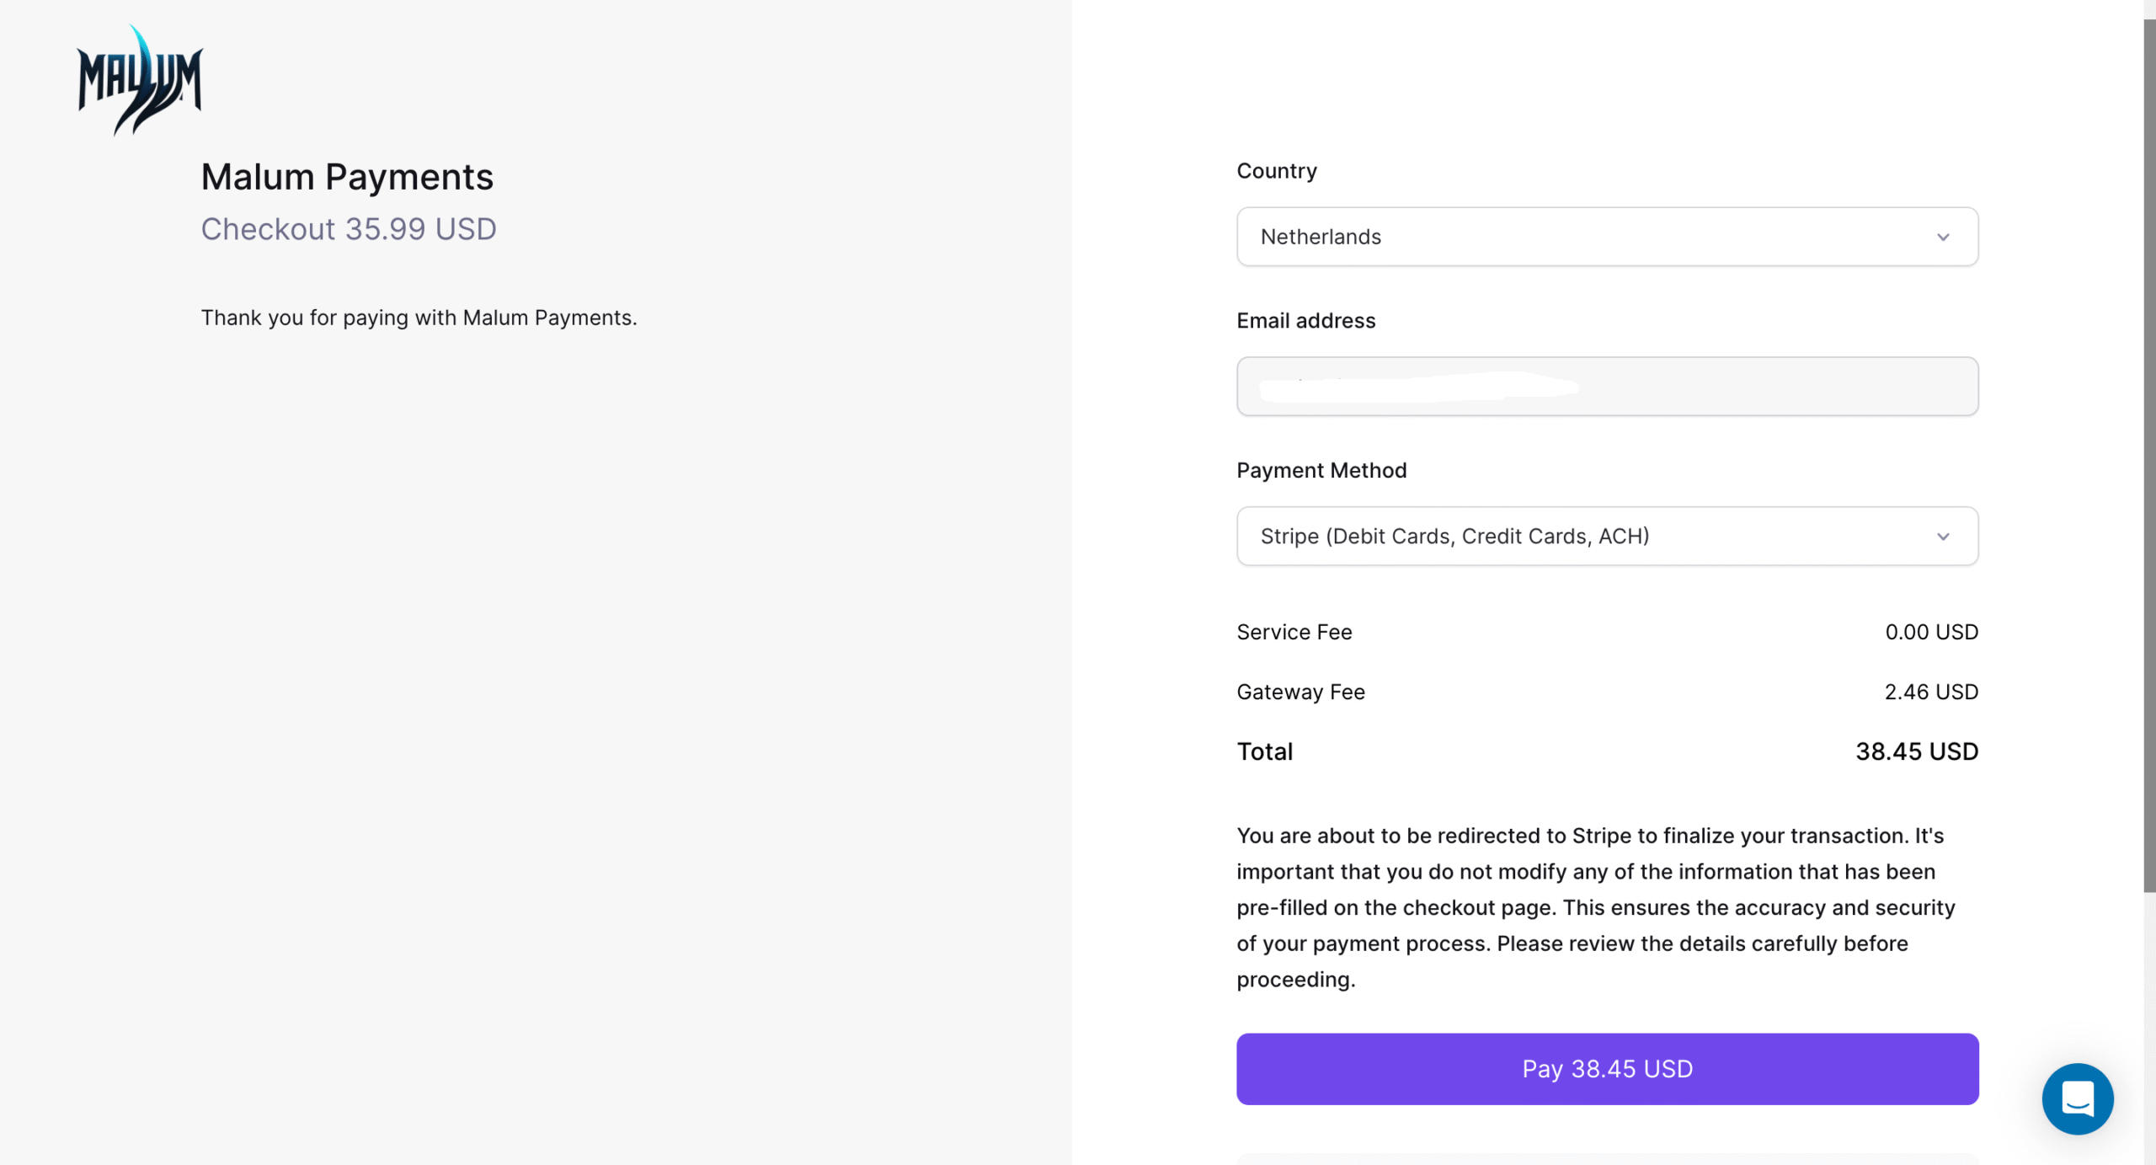Image resolution: width=2156 pixels, height=1165 pixels.
Task: Click the Country field label
Action: point(1277,171)
